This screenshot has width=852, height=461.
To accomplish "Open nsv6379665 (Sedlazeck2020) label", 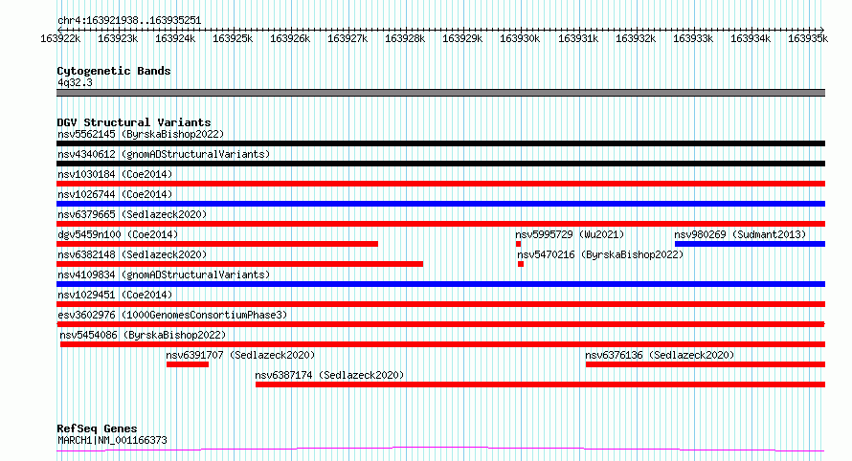I will click(x=132, y=214).
